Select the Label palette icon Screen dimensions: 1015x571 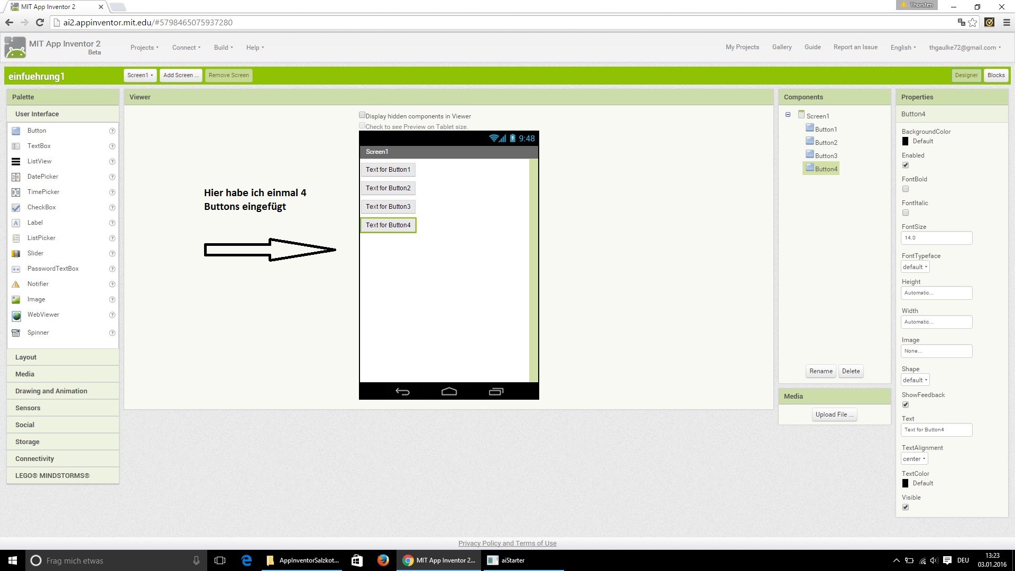[x=16, y=223]
